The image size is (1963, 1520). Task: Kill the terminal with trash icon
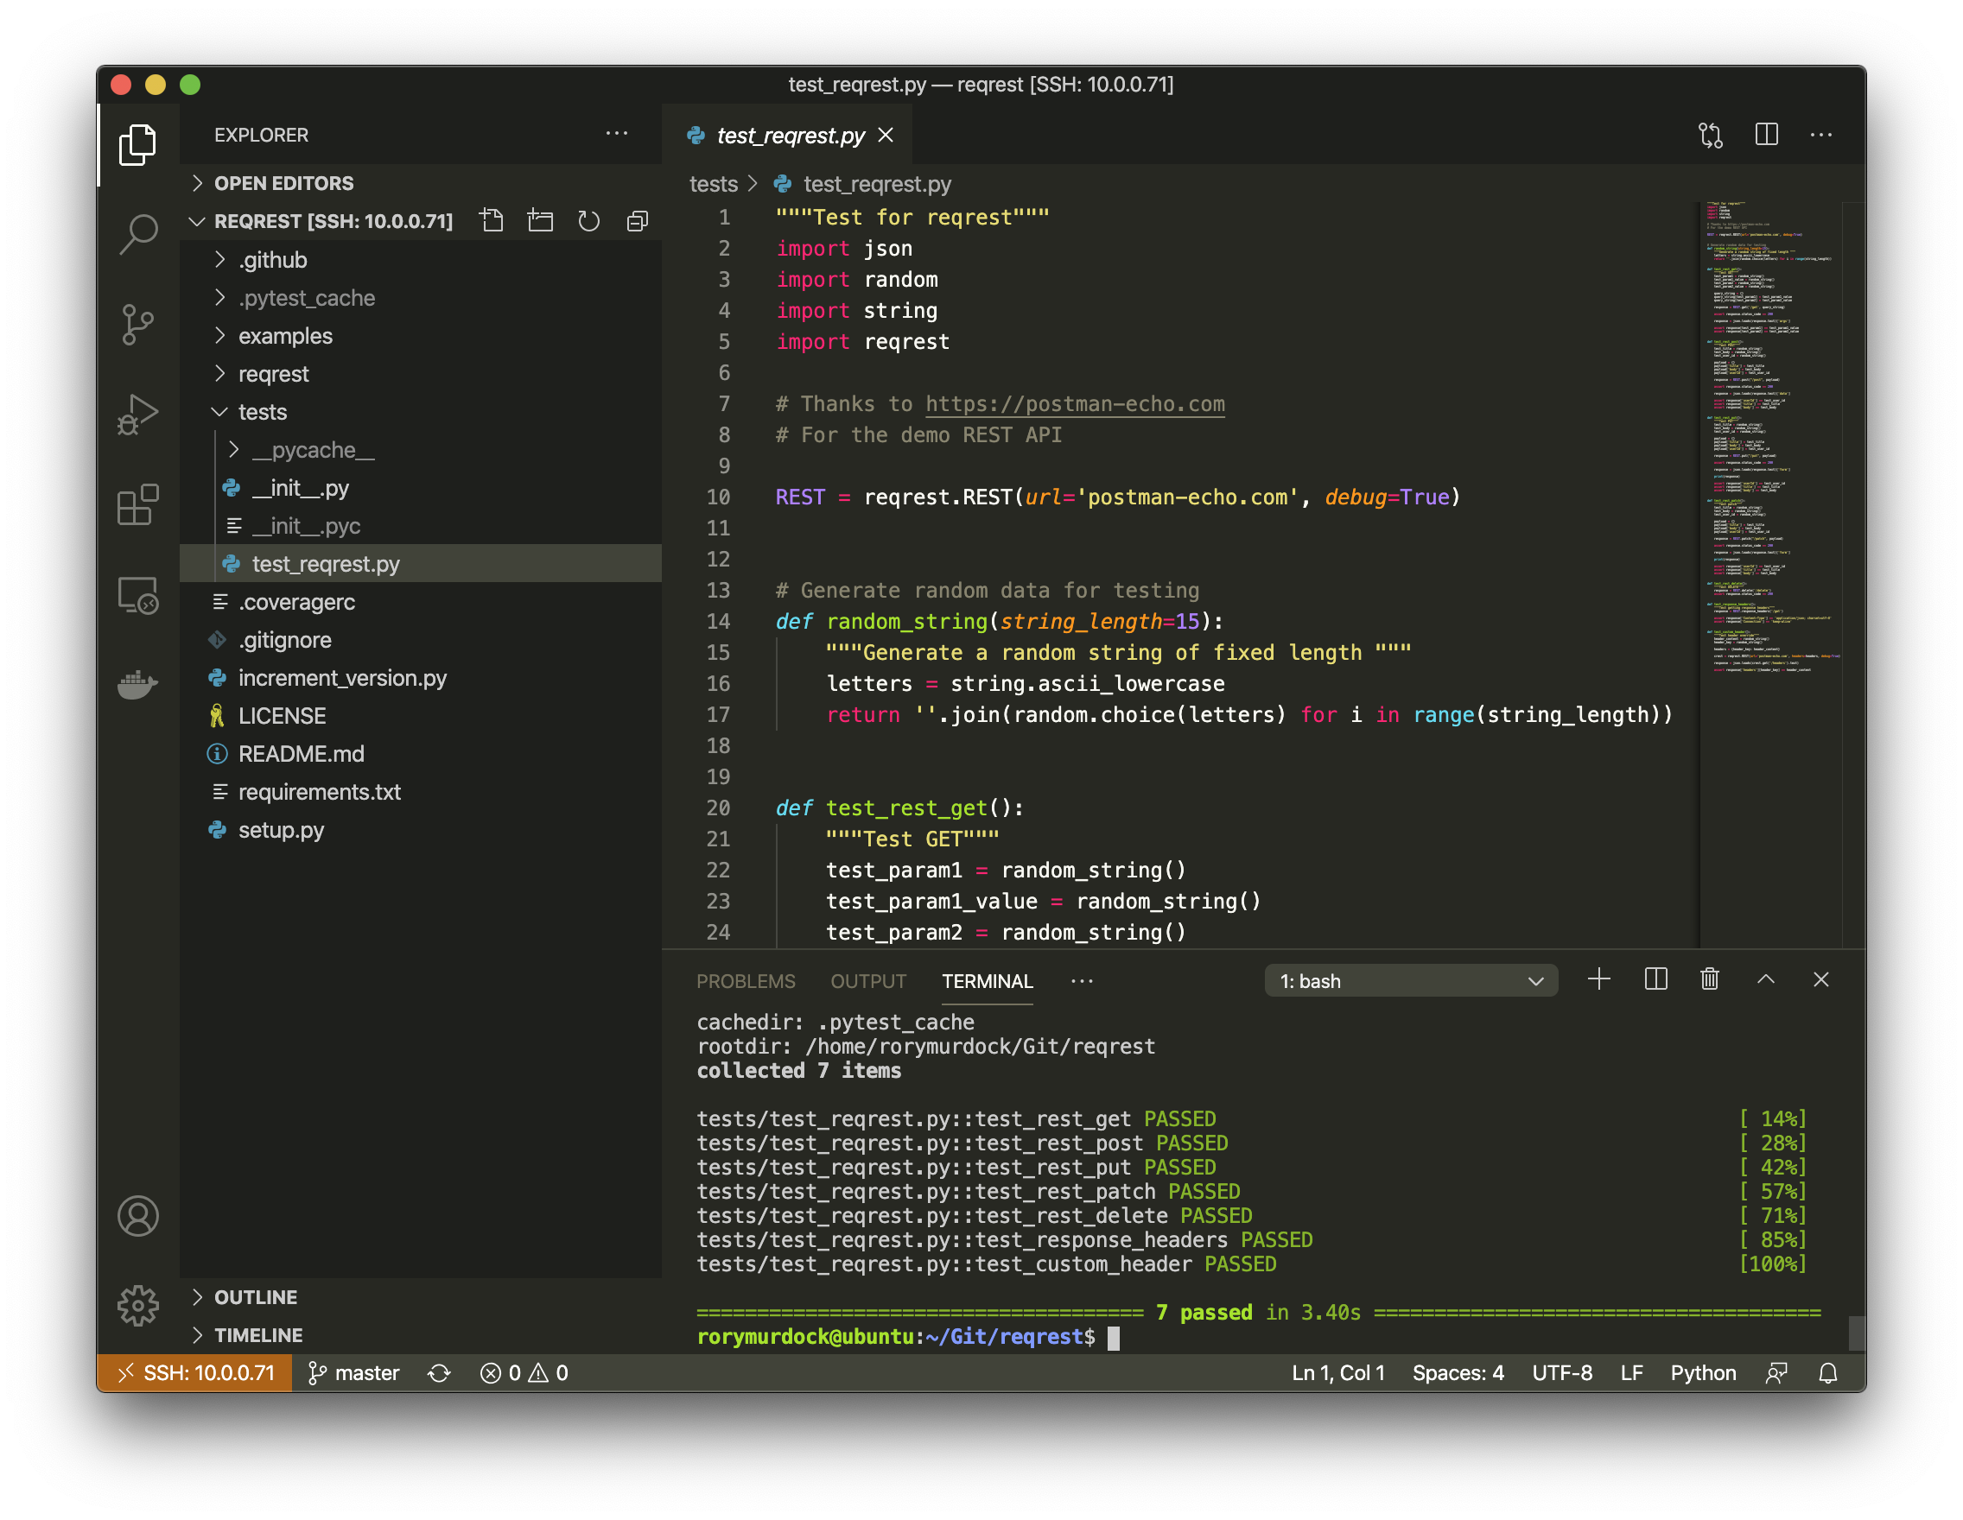[x=1710, y=979]
